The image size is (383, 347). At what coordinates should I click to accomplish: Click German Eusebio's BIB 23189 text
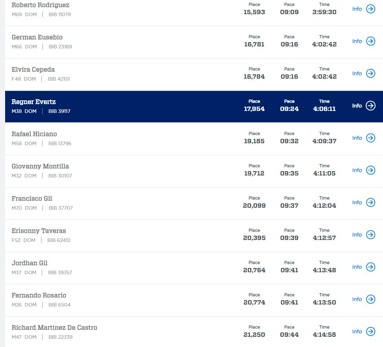(x=60, y=47)
